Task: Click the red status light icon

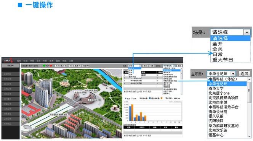Action: tap(51, 66)
